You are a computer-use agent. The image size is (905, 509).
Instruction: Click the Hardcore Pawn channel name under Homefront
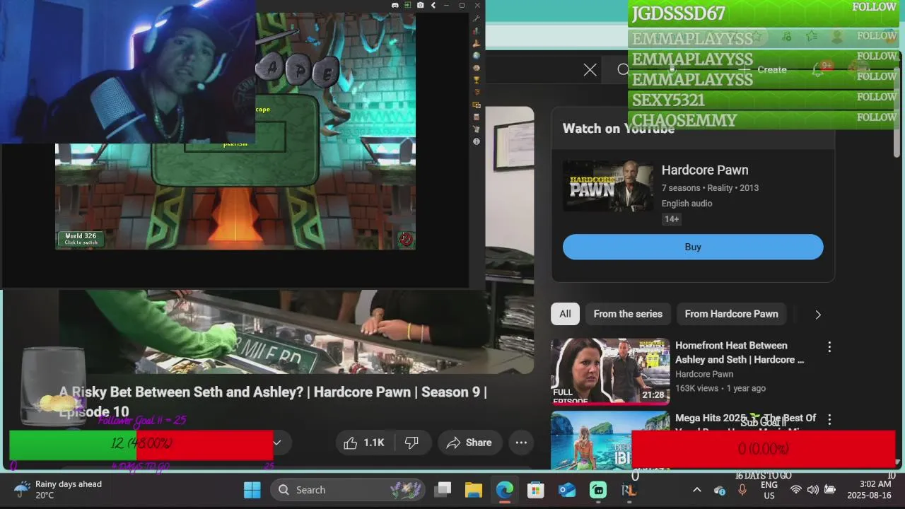tap(704, 374)
